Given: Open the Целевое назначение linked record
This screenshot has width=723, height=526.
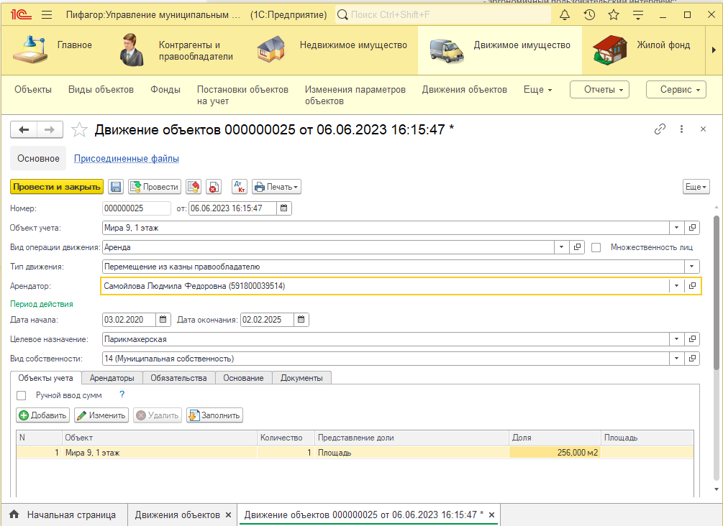Looking at the screenshot, I should 692,339.
